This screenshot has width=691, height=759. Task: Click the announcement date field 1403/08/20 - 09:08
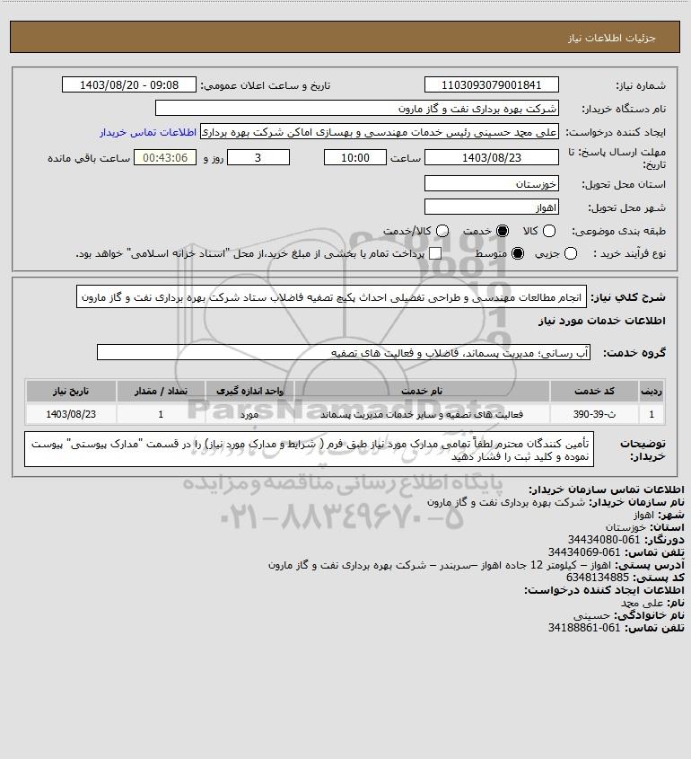coord(129,84)
